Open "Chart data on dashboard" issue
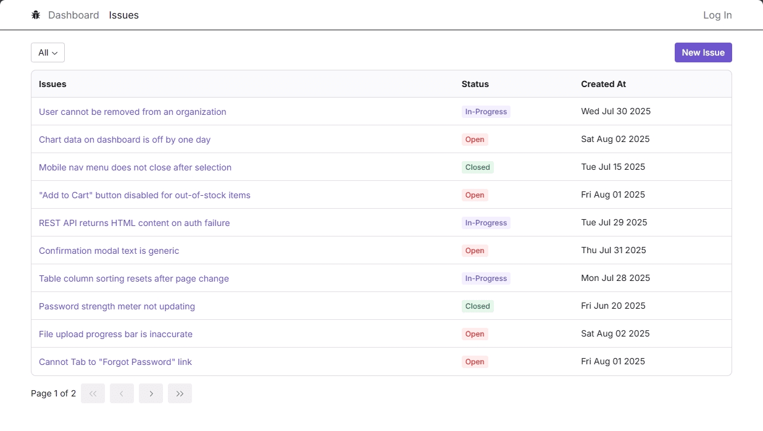Viewport: 763px width, 431px height. point(125,140)
